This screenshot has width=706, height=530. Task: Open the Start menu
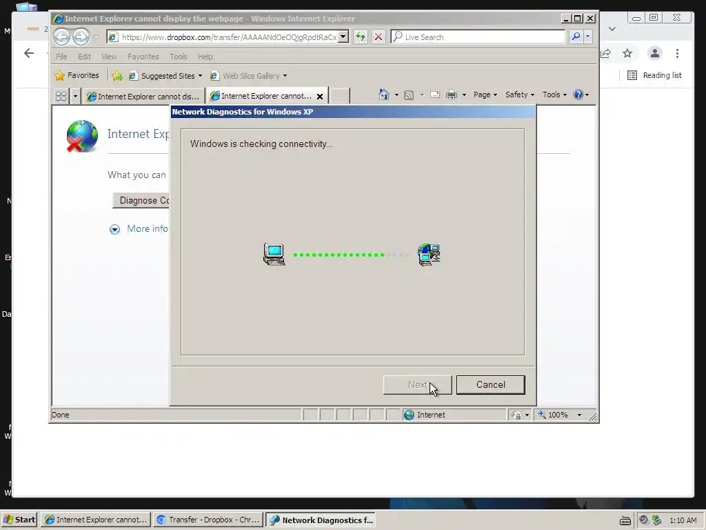point(19,520)
